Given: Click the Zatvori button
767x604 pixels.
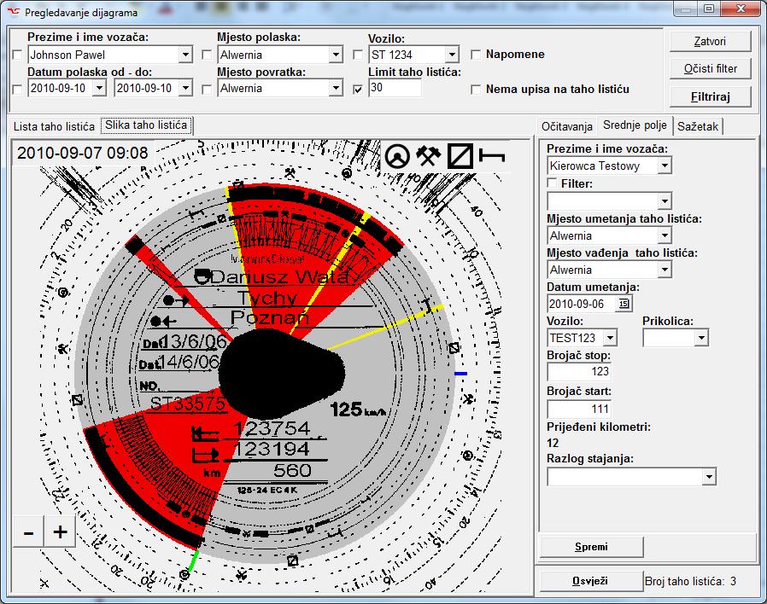Looking at the screenshot, I should tap(710, 42).
